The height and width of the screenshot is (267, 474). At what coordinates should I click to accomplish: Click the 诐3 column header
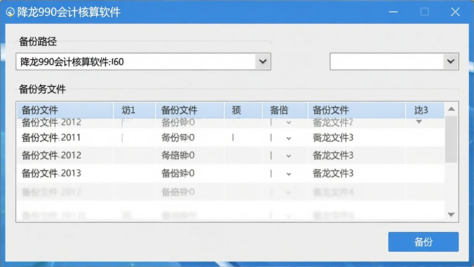point(425,110)
